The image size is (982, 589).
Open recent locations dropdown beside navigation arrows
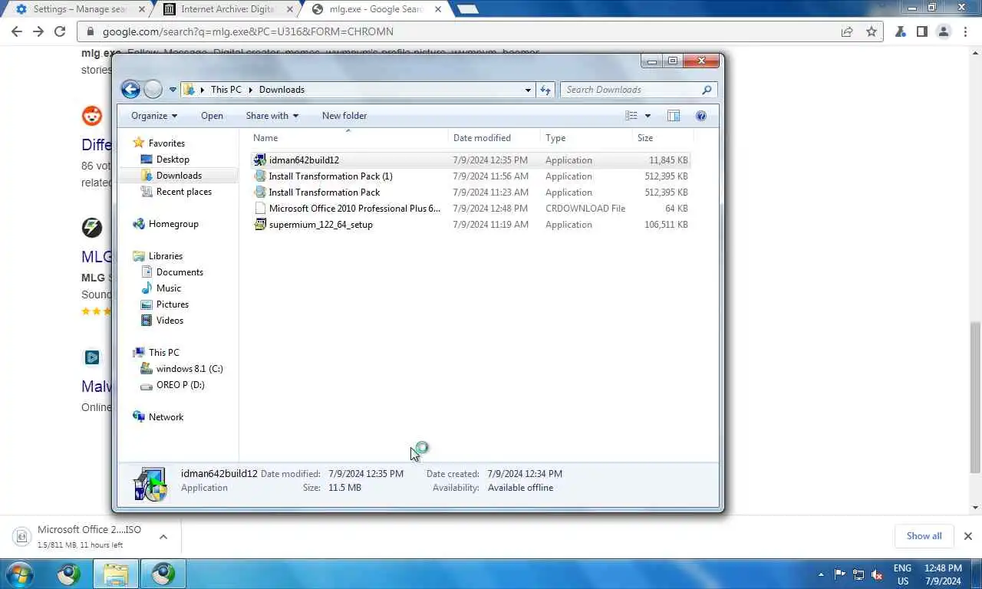tap(173, 90)
